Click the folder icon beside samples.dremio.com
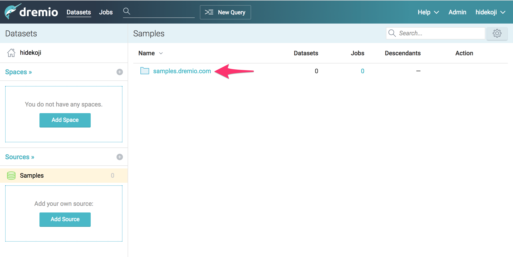 (145, 71)
